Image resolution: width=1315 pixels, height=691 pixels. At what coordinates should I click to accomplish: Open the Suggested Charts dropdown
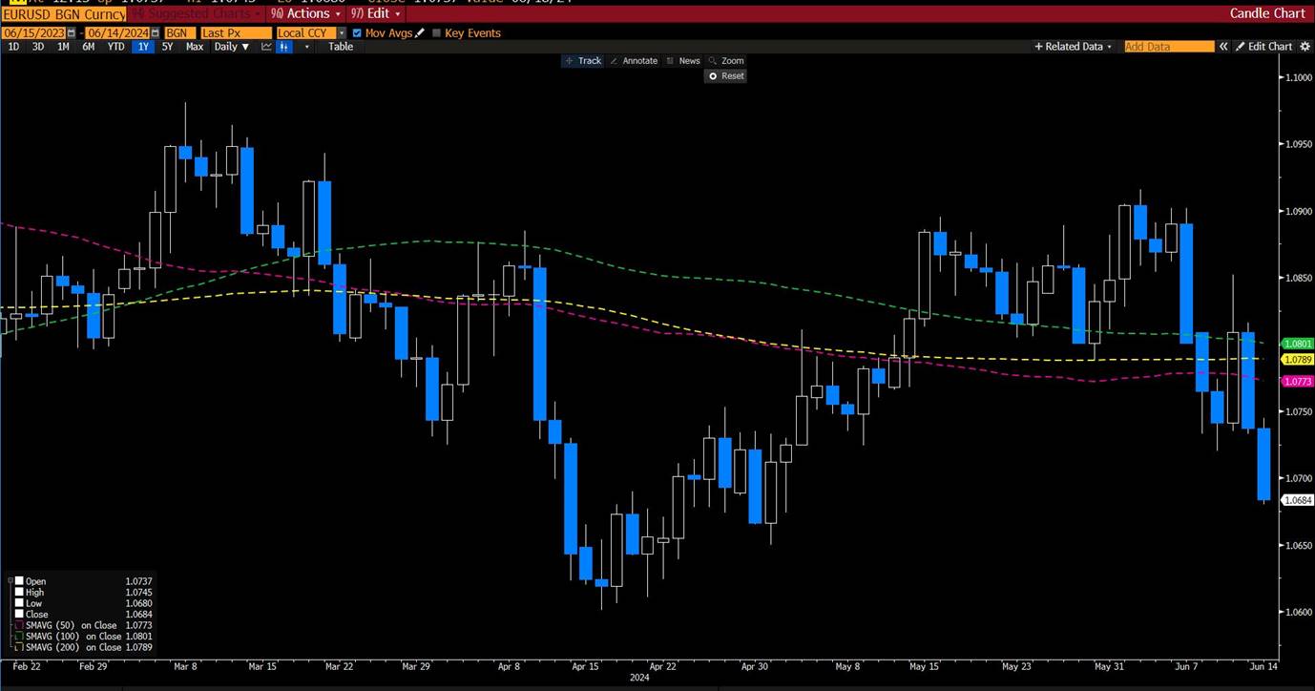[x=196, y=13]
